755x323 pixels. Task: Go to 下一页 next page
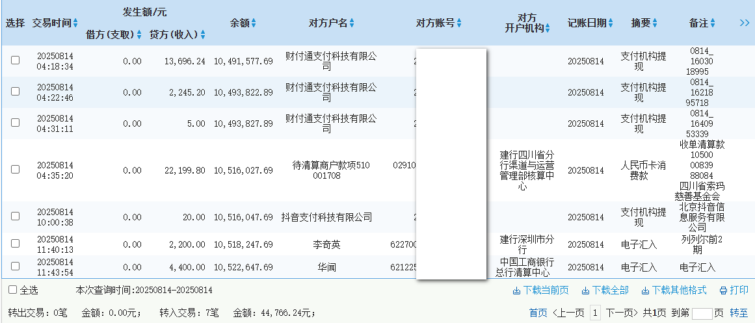[x=622, y=313]
